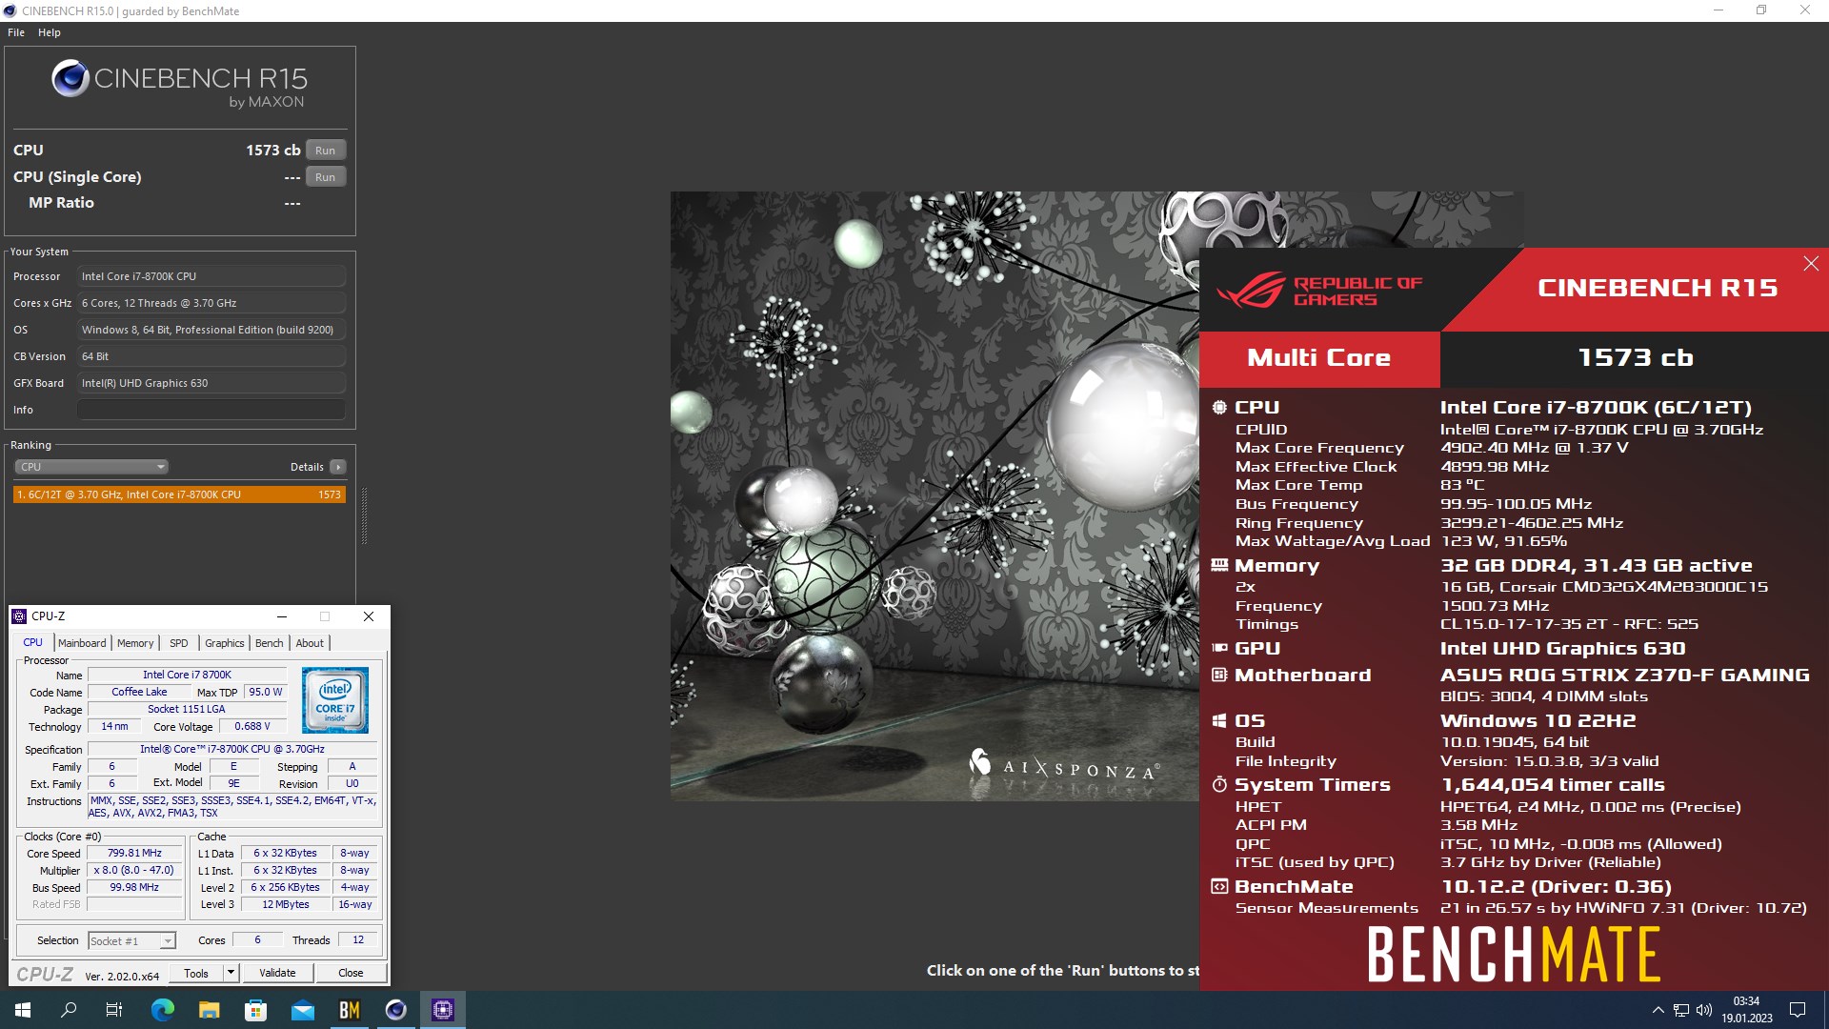Open Microsoft Store from the taskbar
1829x1029 pixels.
point(256,1010)
